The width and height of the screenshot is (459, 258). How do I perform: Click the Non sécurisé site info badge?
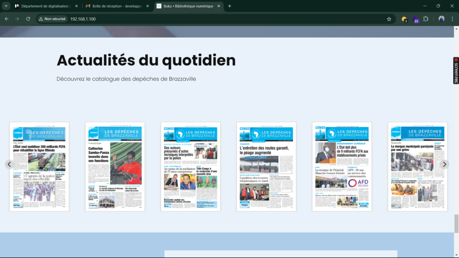(x=52, y=19)
